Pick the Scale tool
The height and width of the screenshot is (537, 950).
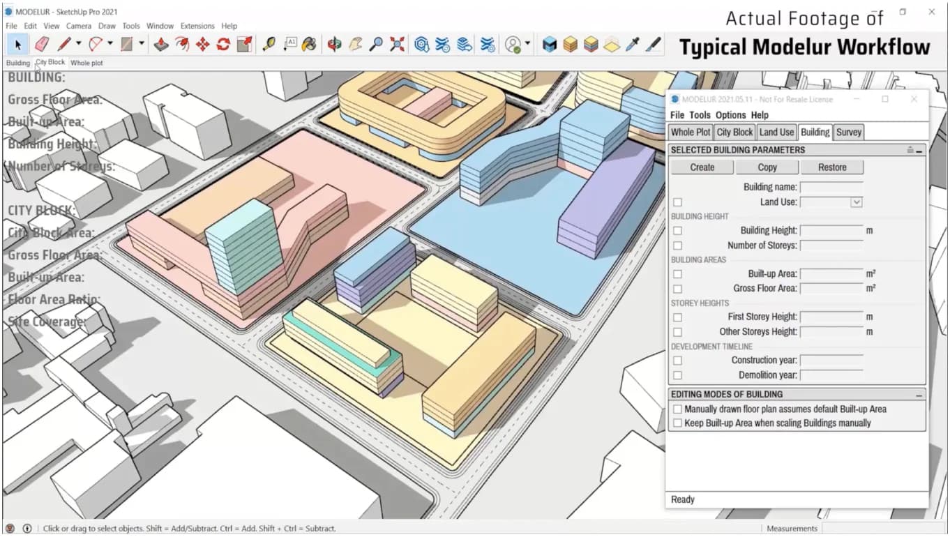click(244, 45)
